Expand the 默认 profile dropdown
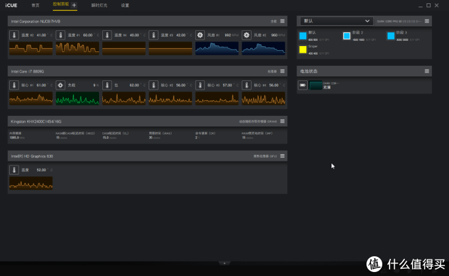The width and height of the screenshot is (449, 276). [337, 21]
